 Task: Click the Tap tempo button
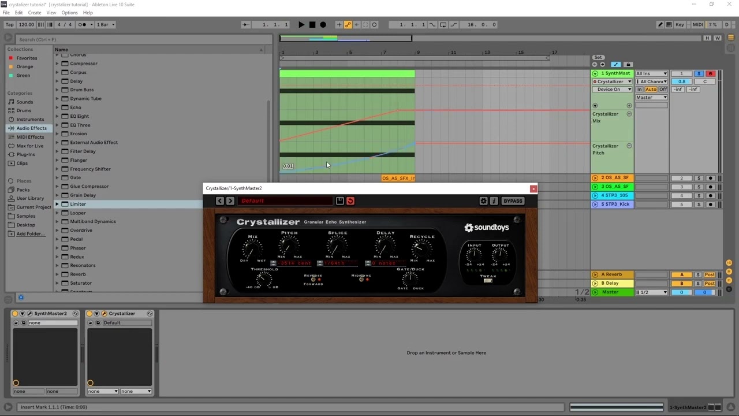tap(9, 24)
